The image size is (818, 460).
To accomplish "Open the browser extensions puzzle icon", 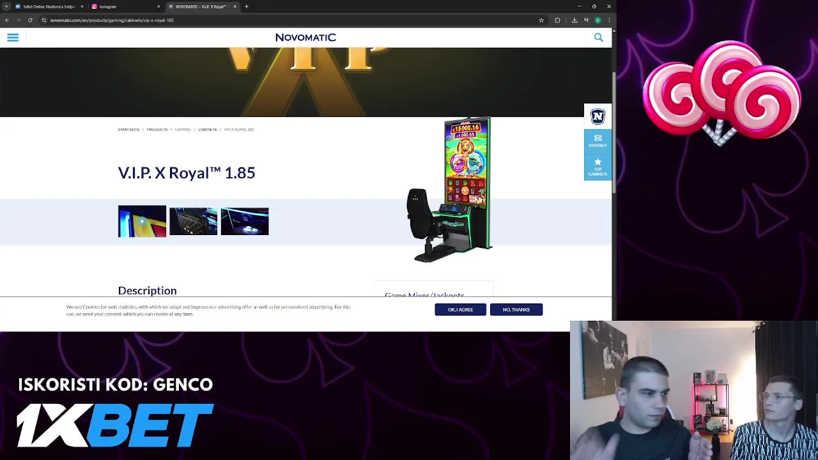I will click(557, 20).
